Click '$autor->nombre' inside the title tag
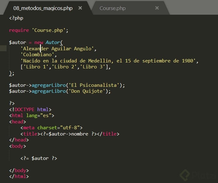 click(68, 134)
